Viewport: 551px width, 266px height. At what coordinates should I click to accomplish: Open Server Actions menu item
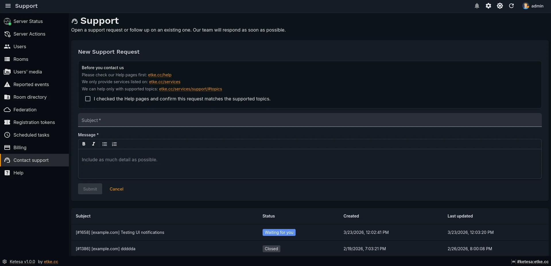tap(34, 34)
